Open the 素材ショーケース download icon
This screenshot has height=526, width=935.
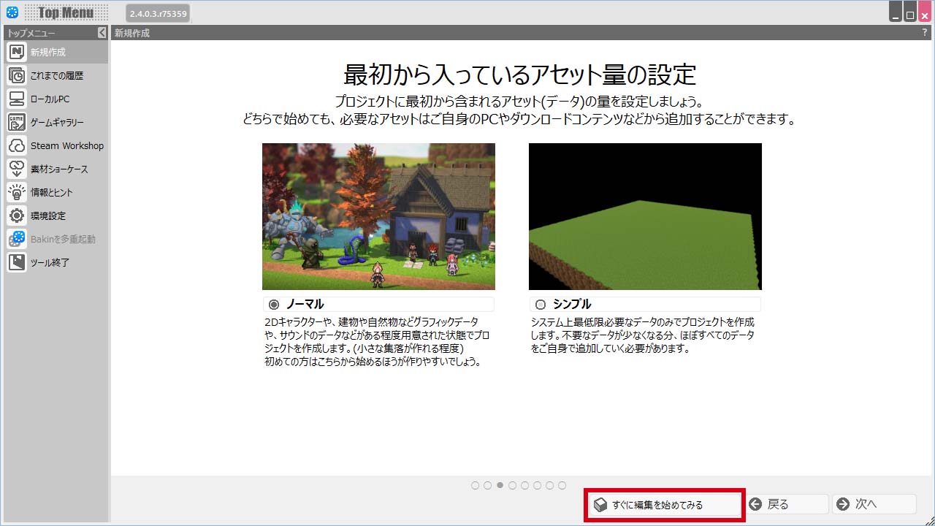tap(17, 169)
